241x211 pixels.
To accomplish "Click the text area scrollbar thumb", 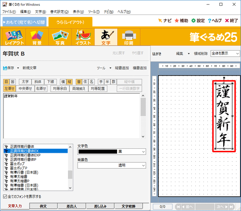I will (x=143, y=107).
